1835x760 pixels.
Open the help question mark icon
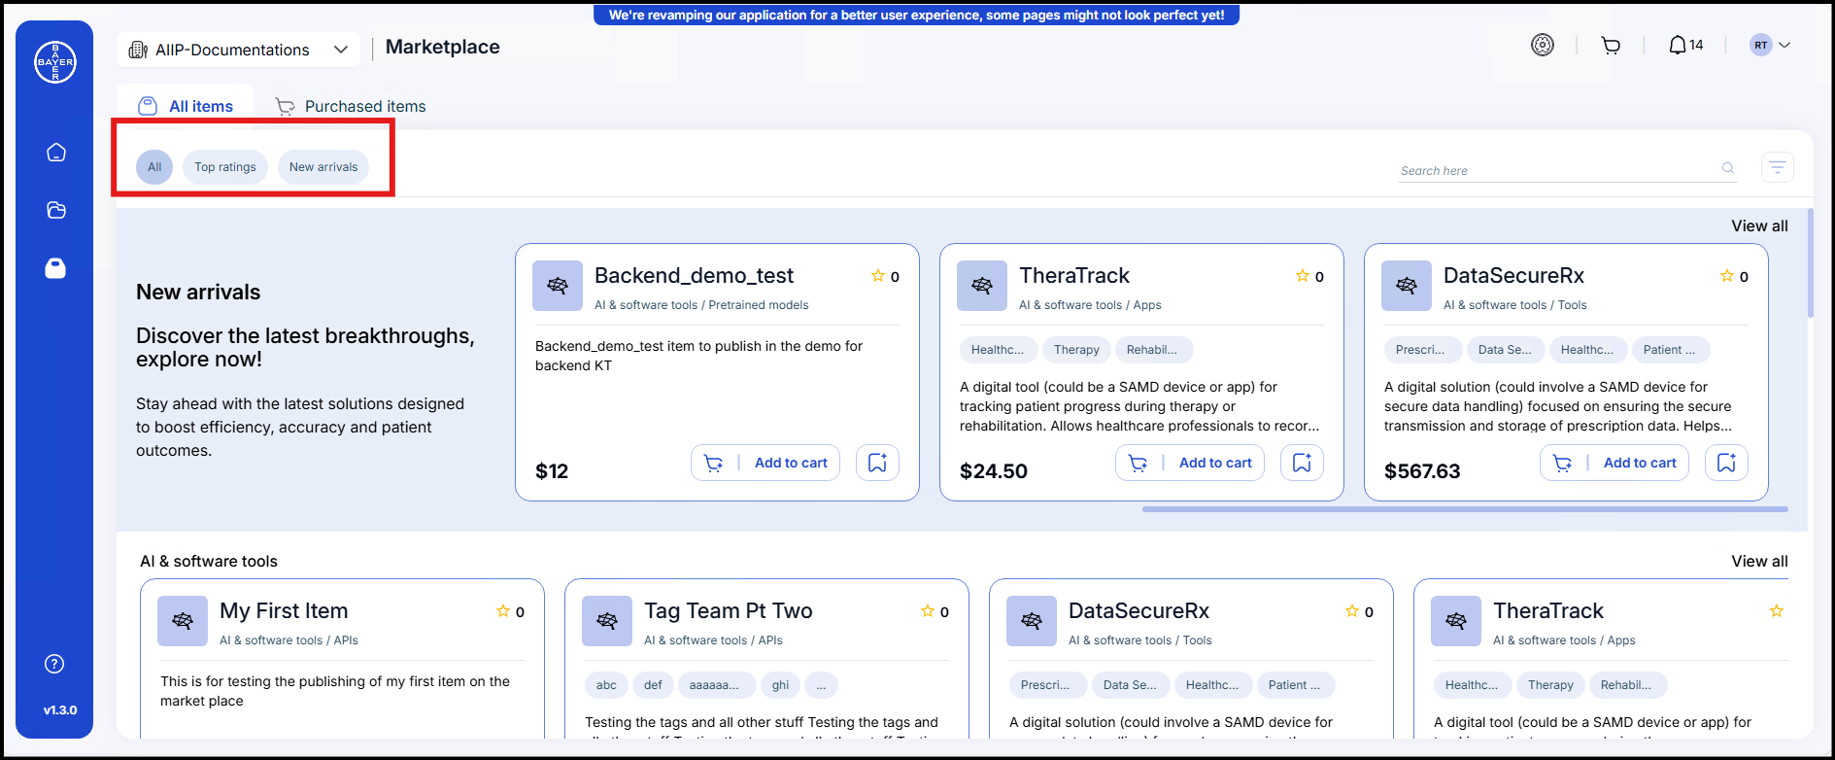(x=54, y=664)
